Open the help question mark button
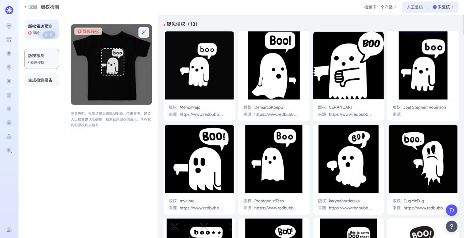Image resolution: width=464 pixels, height=238 pixels. pyautogui.click(x=452, y=226)
